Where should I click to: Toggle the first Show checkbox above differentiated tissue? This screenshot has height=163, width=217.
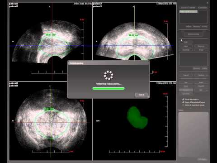(x=183, y=99)
